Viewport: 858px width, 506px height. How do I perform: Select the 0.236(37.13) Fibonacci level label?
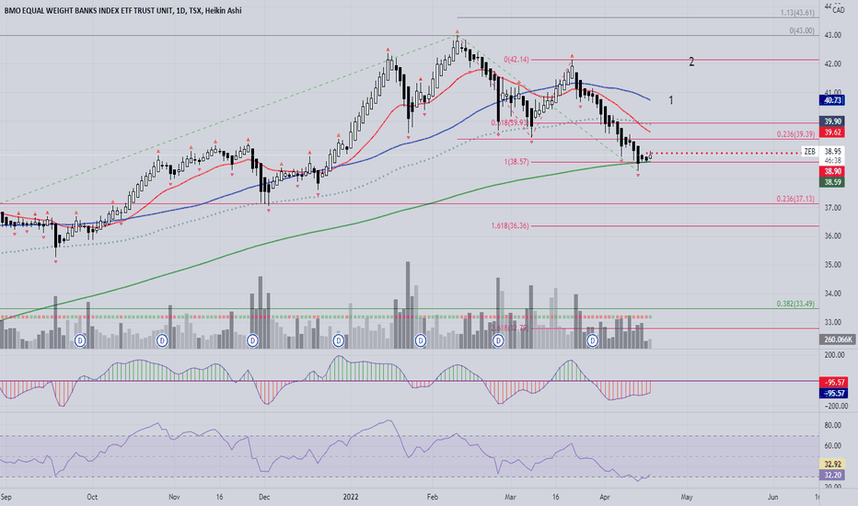(795, 199)
